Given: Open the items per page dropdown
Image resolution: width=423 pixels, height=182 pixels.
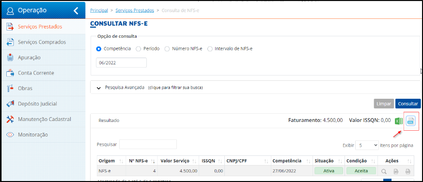Looking at the screenshot, I should [367, 145].
